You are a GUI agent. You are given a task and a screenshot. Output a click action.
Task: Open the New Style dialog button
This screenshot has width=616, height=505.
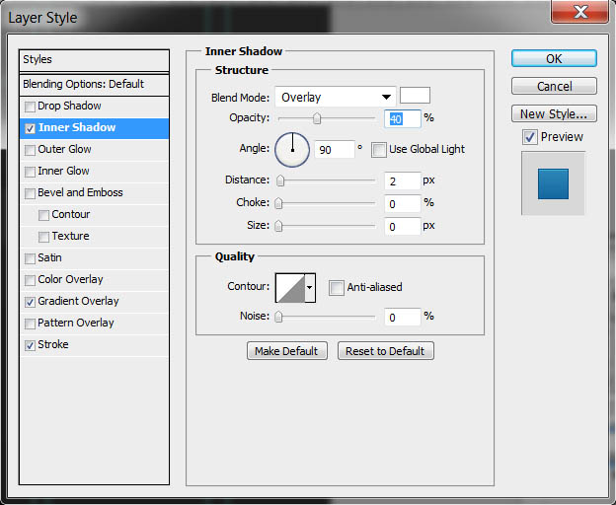554,113
